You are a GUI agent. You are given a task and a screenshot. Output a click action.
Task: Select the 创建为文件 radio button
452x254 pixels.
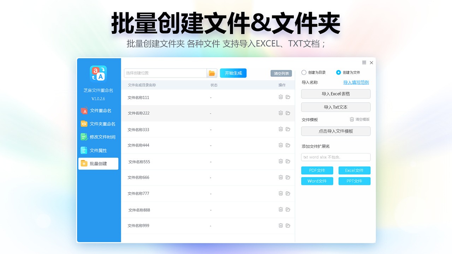pos(339,72)
